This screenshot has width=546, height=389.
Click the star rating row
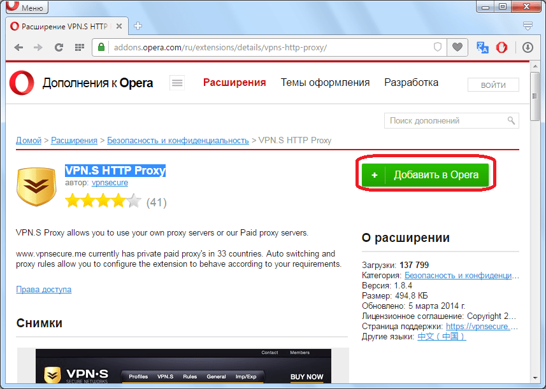[x=103, y=201]
